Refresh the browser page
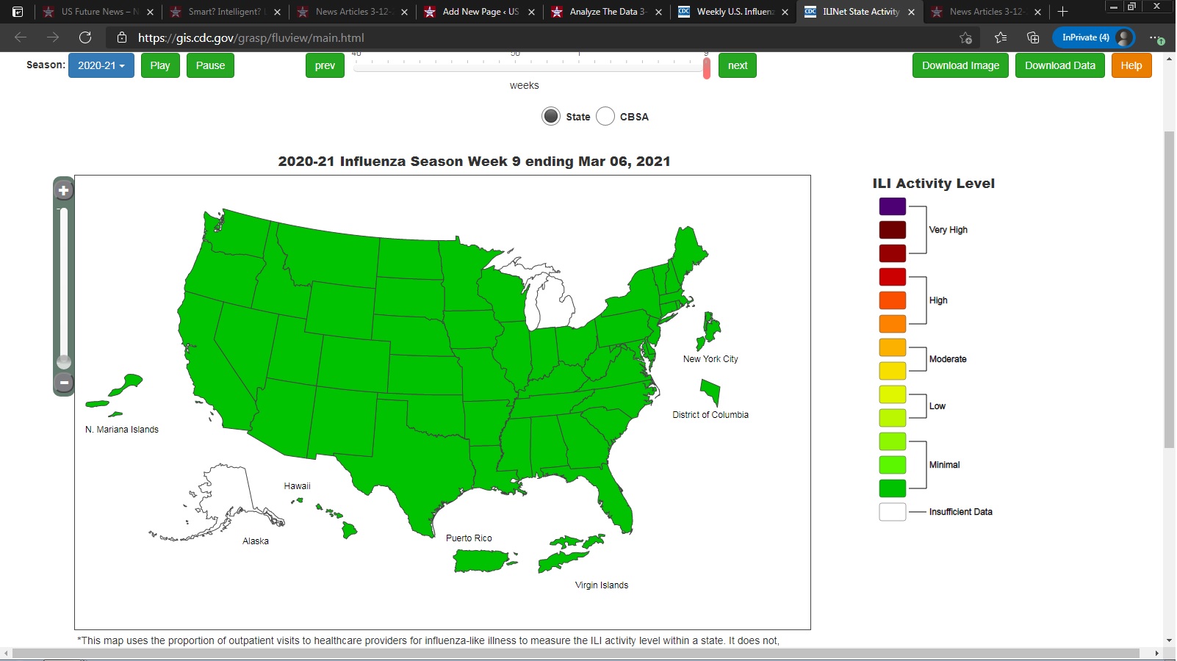Viewport: 1177px width, 661px height. tap(85, 37)
